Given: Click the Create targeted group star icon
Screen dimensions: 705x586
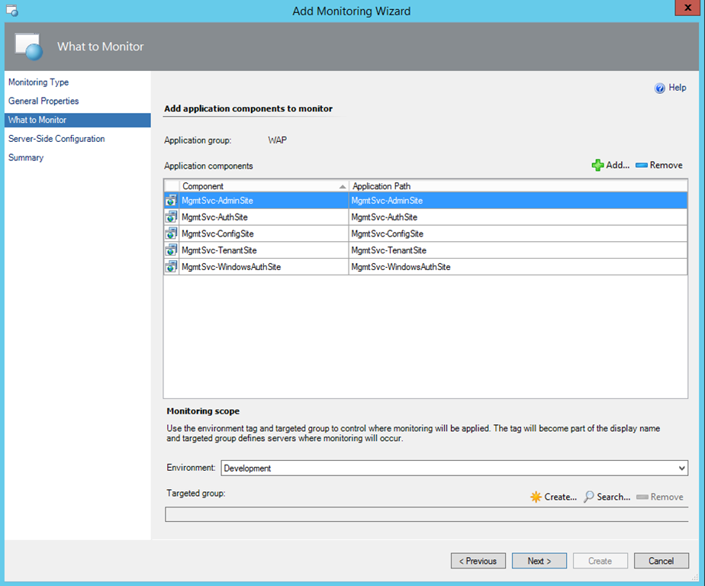Looking at the screenshot, I should (x=536, y=497).
